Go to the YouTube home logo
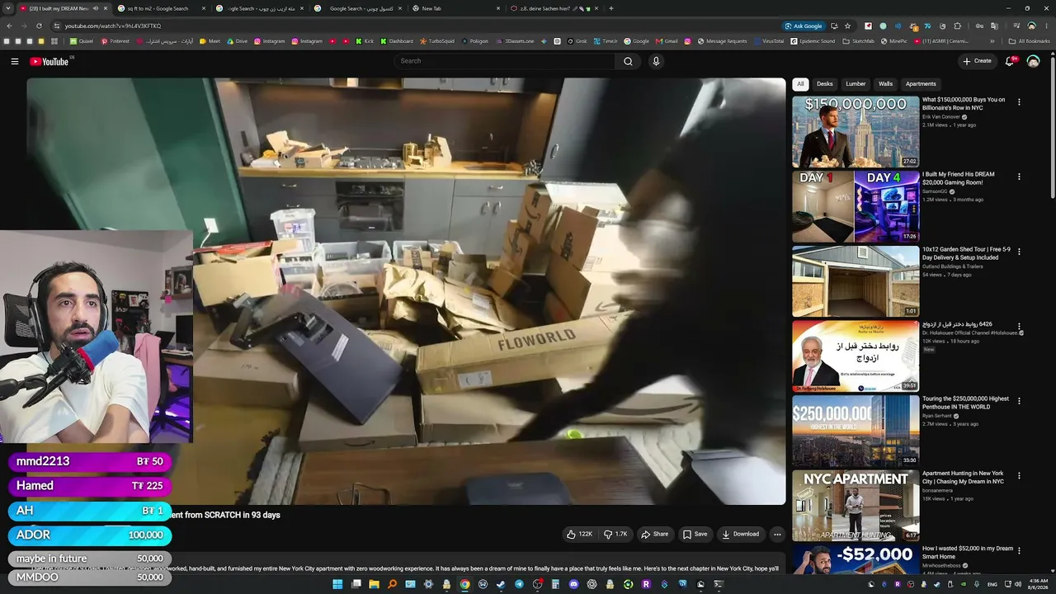Screen dimensions: 1056x594 [49, 61]
